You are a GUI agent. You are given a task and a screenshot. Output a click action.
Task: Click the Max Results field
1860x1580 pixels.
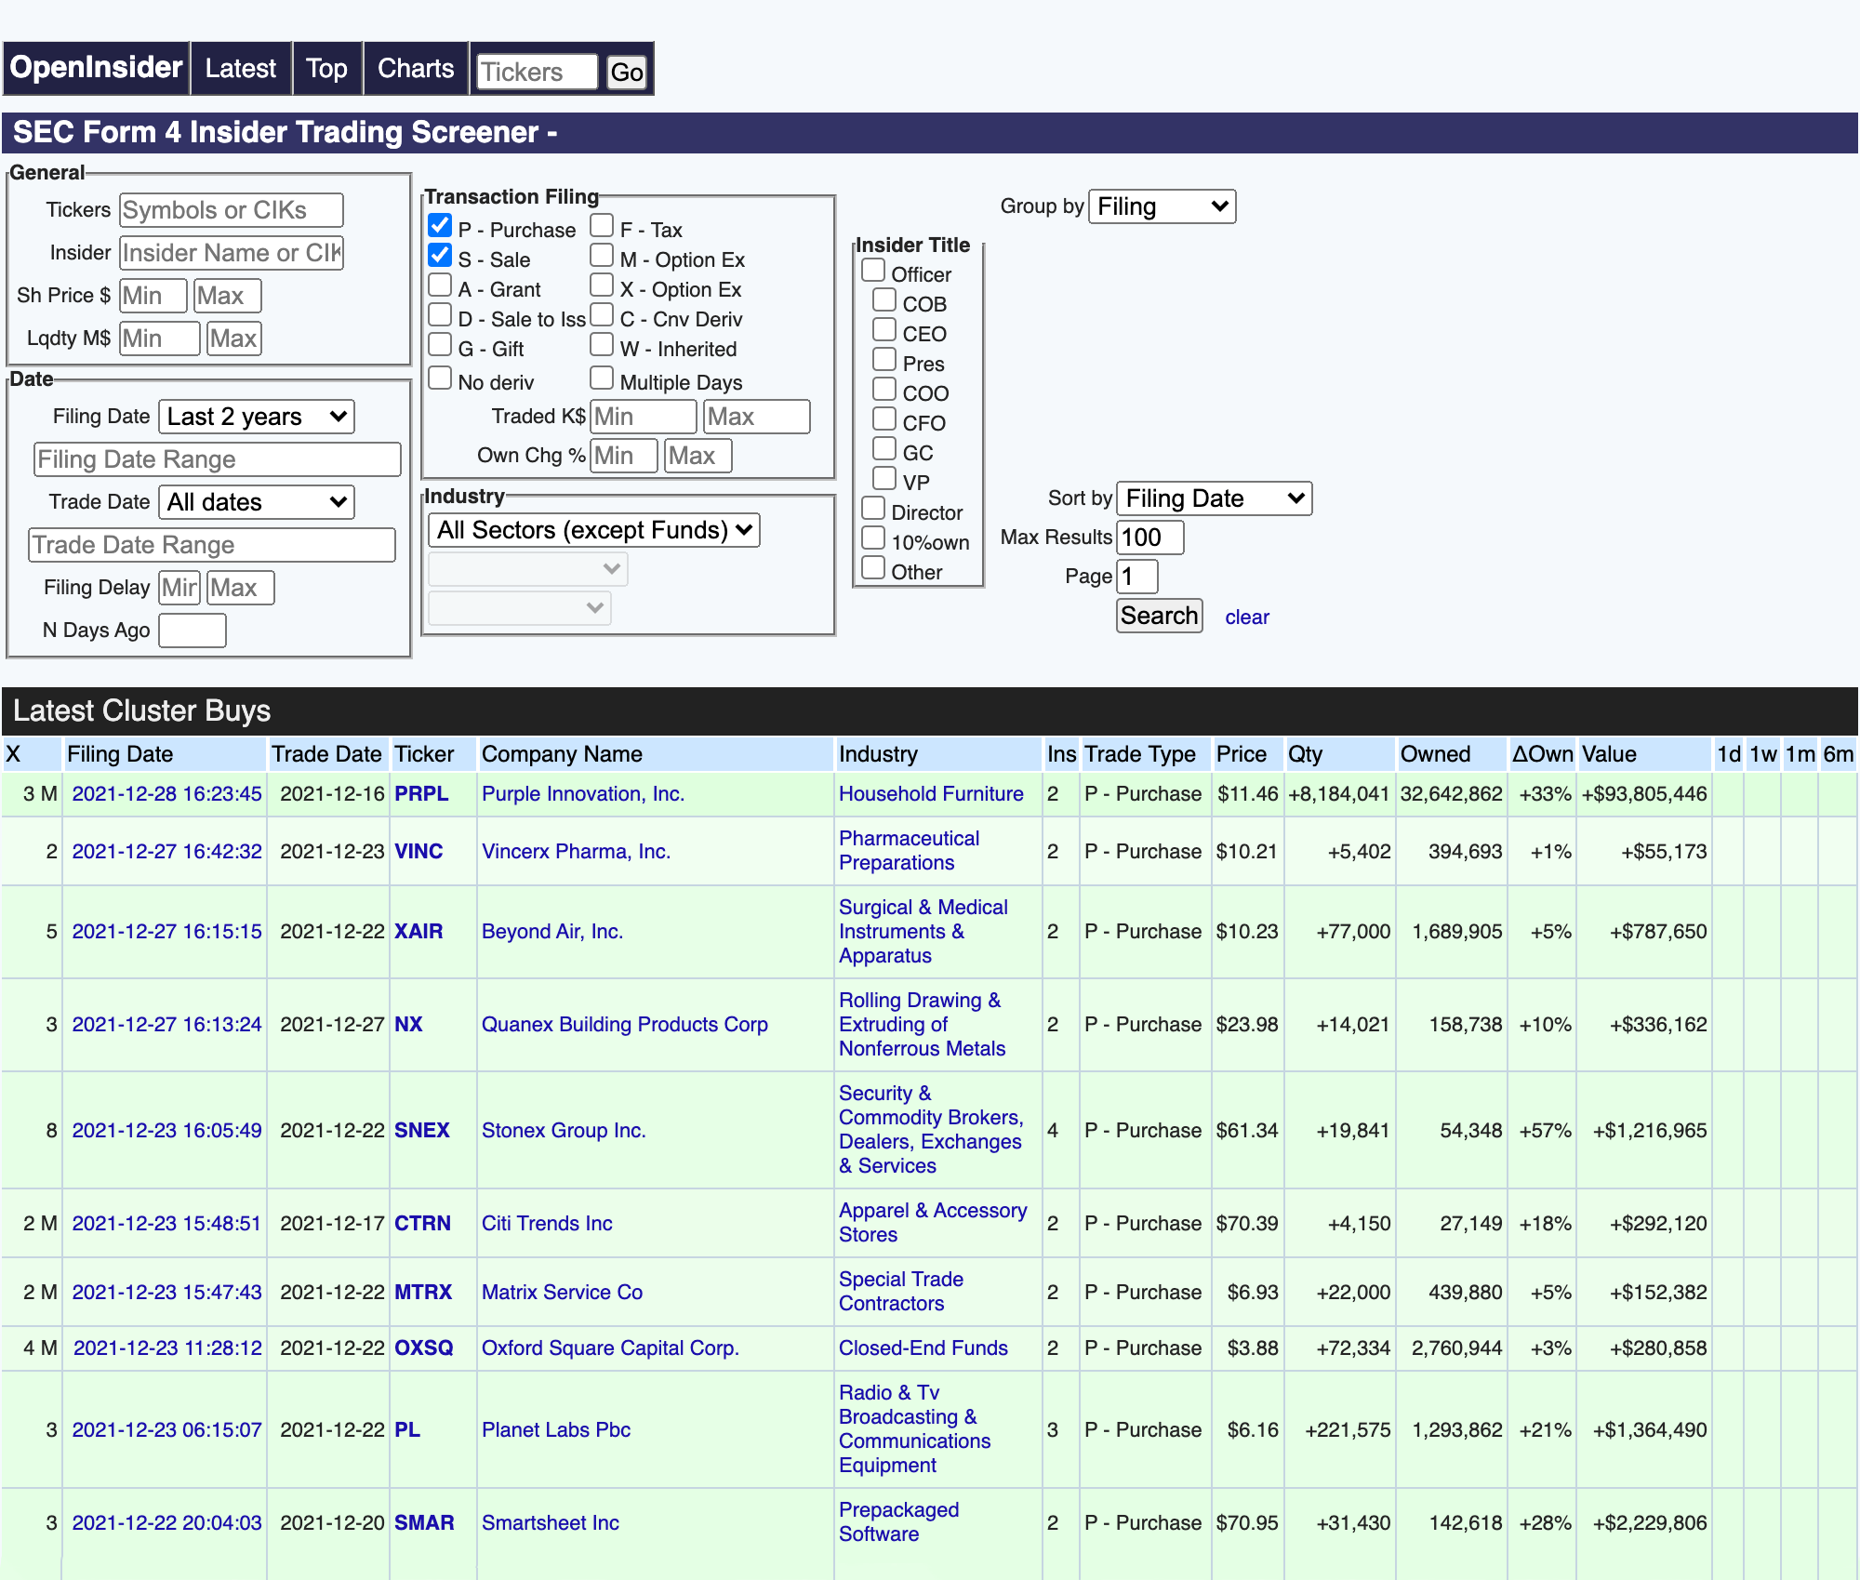[x=1150, y=538]
